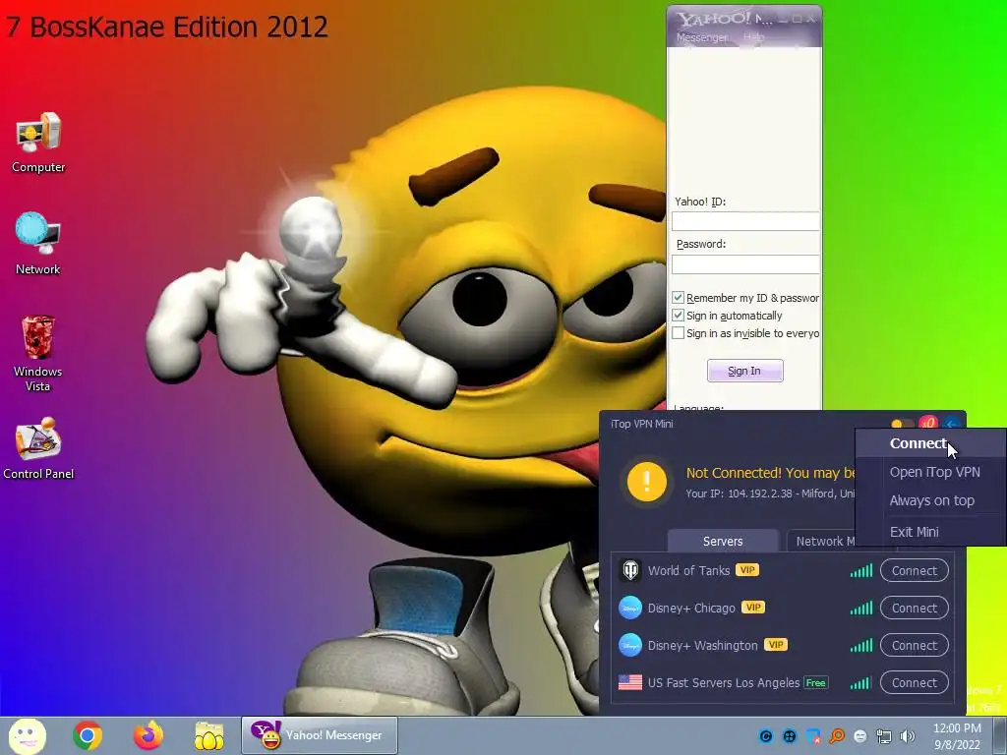This screenshot has width=1007, height=755.
Task: Open the folder with eggs taskbar icon
Action: (209, 735)
